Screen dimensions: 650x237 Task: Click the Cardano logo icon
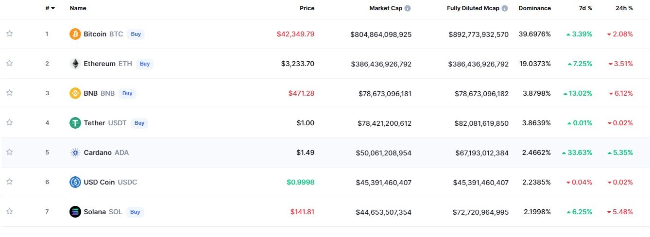pyautogui.click(x=75, y=152)
